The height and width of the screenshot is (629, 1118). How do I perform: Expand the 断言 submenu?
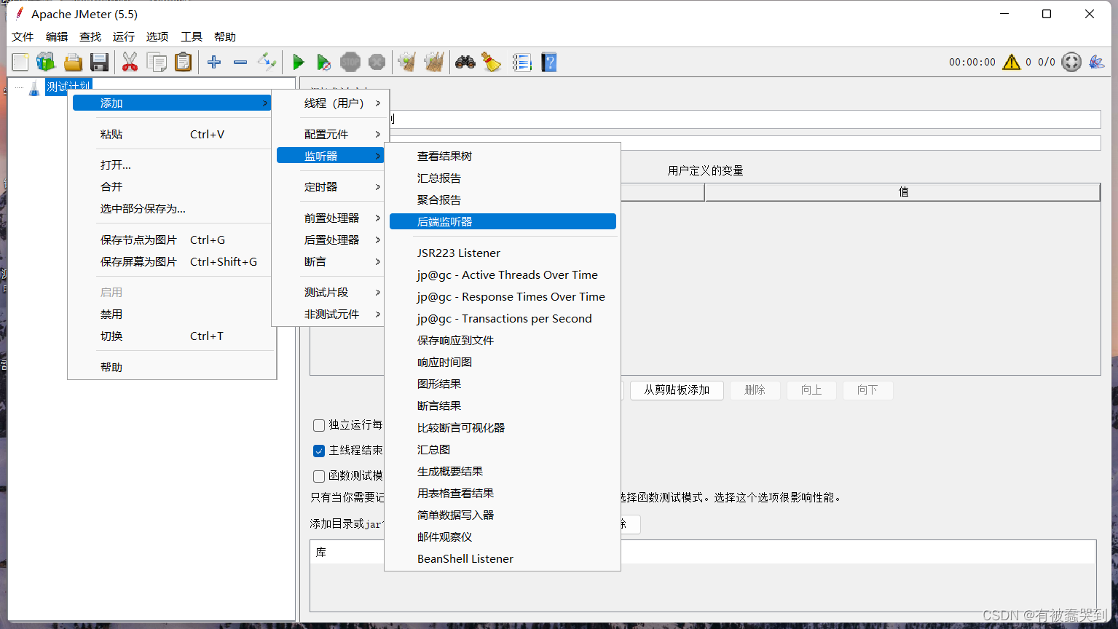tap(330, 262)
